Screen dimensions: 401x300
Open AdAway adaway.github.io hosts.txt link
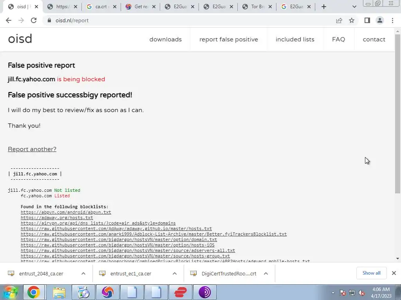tap(116, 229)
